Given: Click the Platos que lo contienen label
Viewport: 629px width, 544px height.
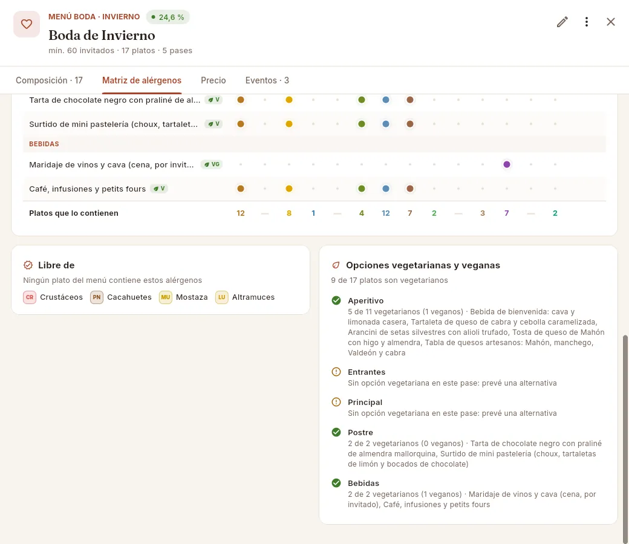Looking at the screenshot, I should click(74, 213).
